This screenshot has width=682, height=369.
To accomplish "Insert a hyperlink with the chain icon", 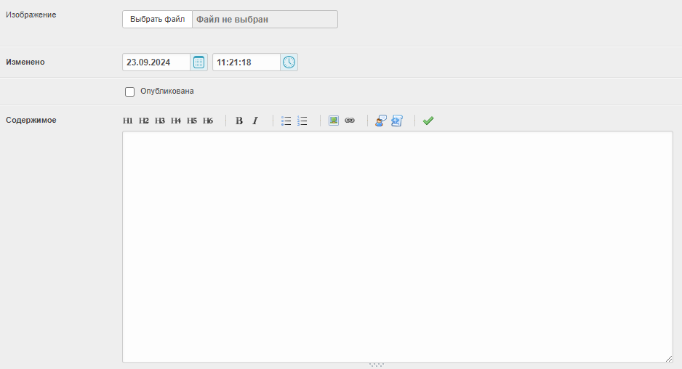I will pos(350,121).
